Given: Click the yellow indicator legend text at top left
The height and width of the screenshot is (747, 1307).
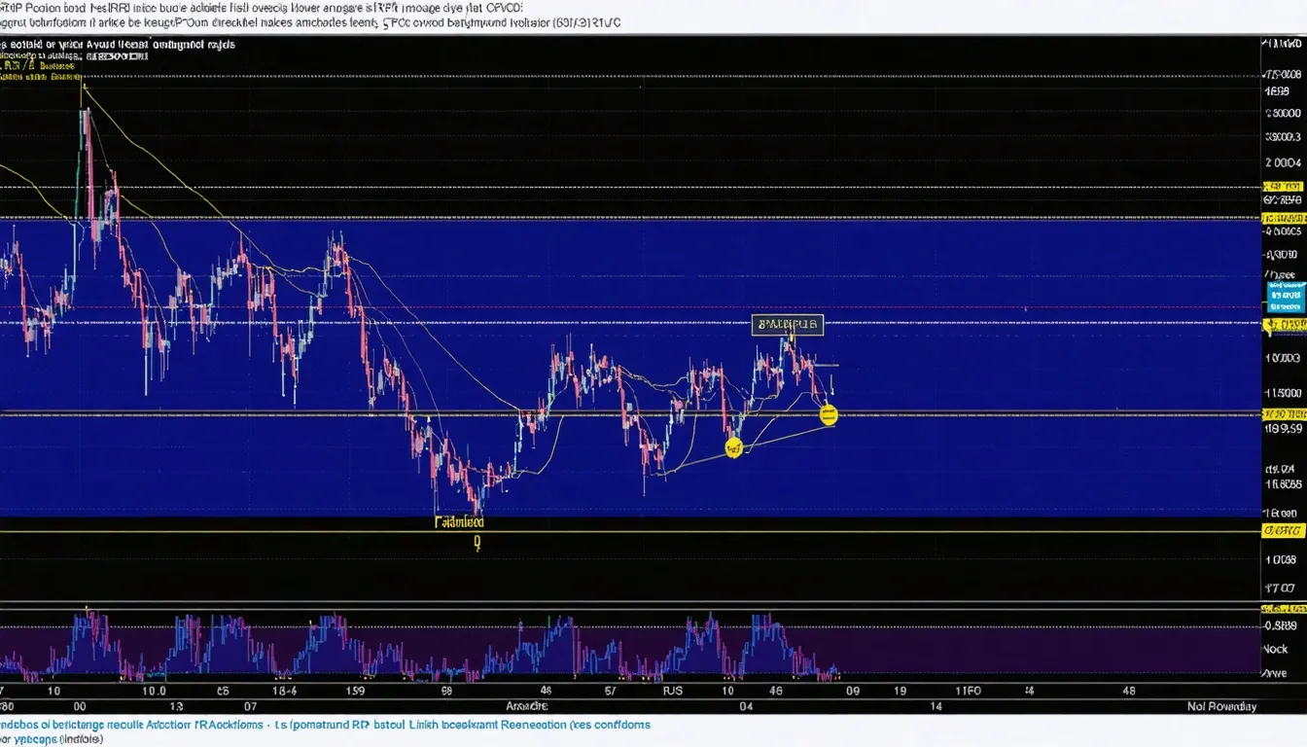Looking at the screenshot, I should [41, 67].
